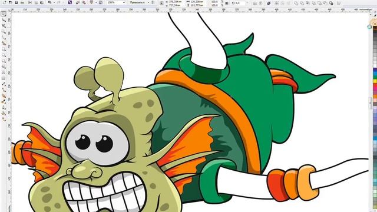Select the Ellipse tool in toolbox
Image resolution: width=377 pixels, height=212 pixels.
click(x=4, y=55)
